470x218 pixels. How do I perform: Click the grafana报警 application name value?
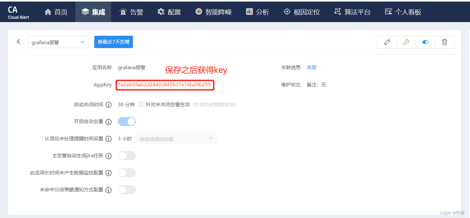click(132, 68)
